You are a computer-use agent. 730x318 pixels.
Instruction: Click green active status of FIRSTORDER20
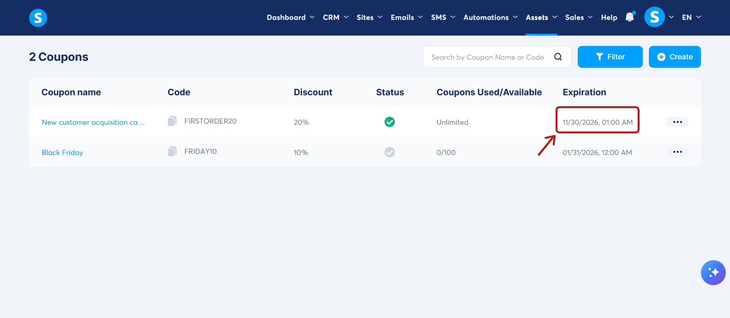tap(389, 122)
